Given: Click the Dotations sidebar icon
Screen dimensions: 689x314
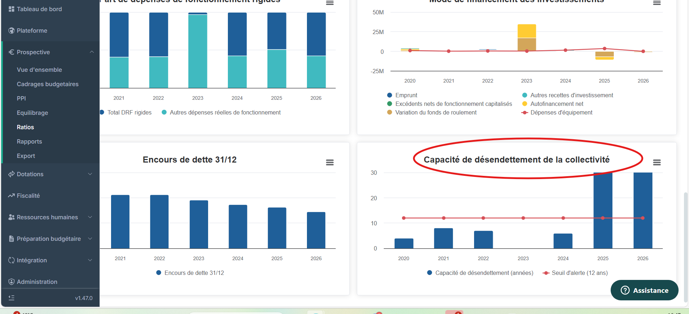Looking at the screenshot, I should pyautogui.click(x=12, y=174).
